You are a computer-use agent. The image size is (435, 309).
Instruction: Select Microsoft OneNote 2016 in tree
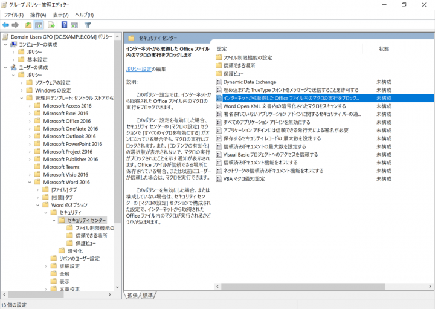[71, 129]
